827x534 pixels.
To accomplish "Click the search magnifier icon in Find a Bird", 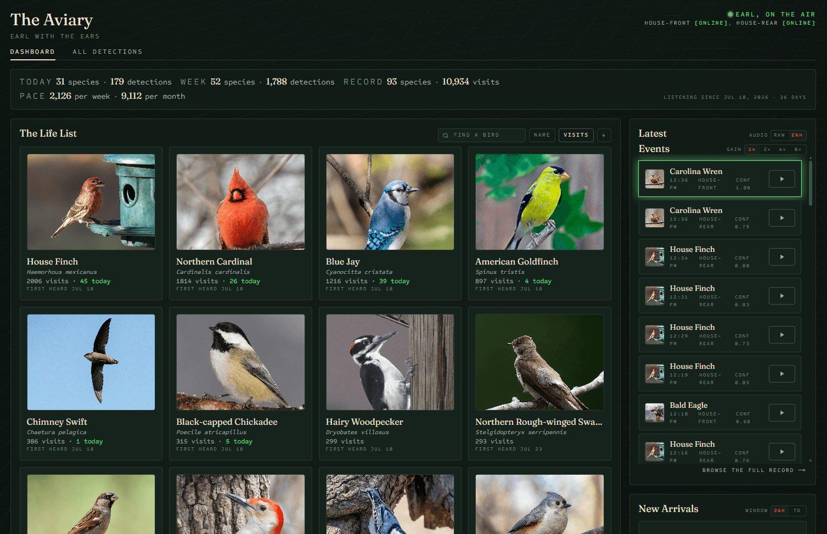I will coord(446,135).
